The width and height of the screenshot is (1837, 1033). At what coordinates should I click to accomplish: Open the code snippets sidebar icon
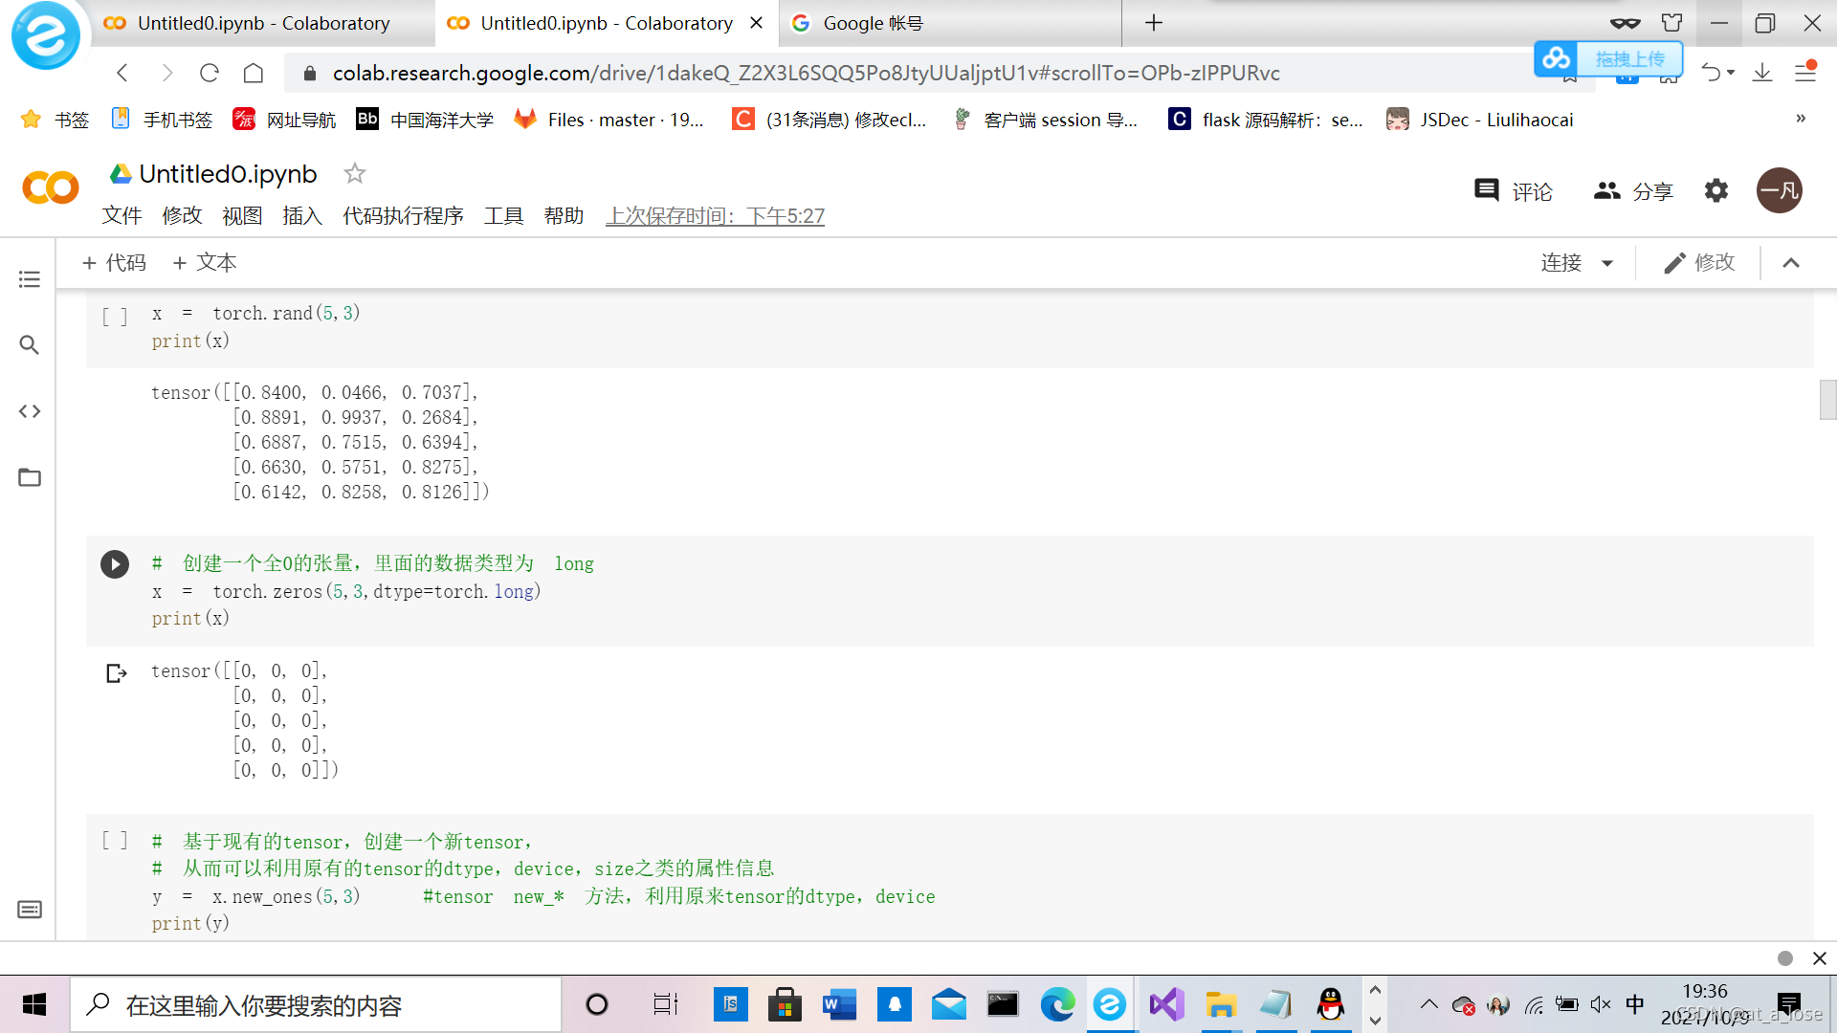30,411
